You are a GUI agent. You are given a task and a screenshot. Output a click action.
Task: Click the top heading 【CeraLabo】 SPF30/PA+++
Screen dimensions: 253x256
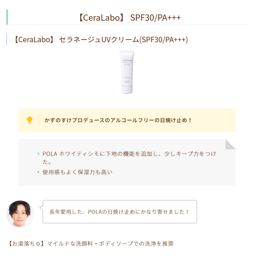pos(129,18)
